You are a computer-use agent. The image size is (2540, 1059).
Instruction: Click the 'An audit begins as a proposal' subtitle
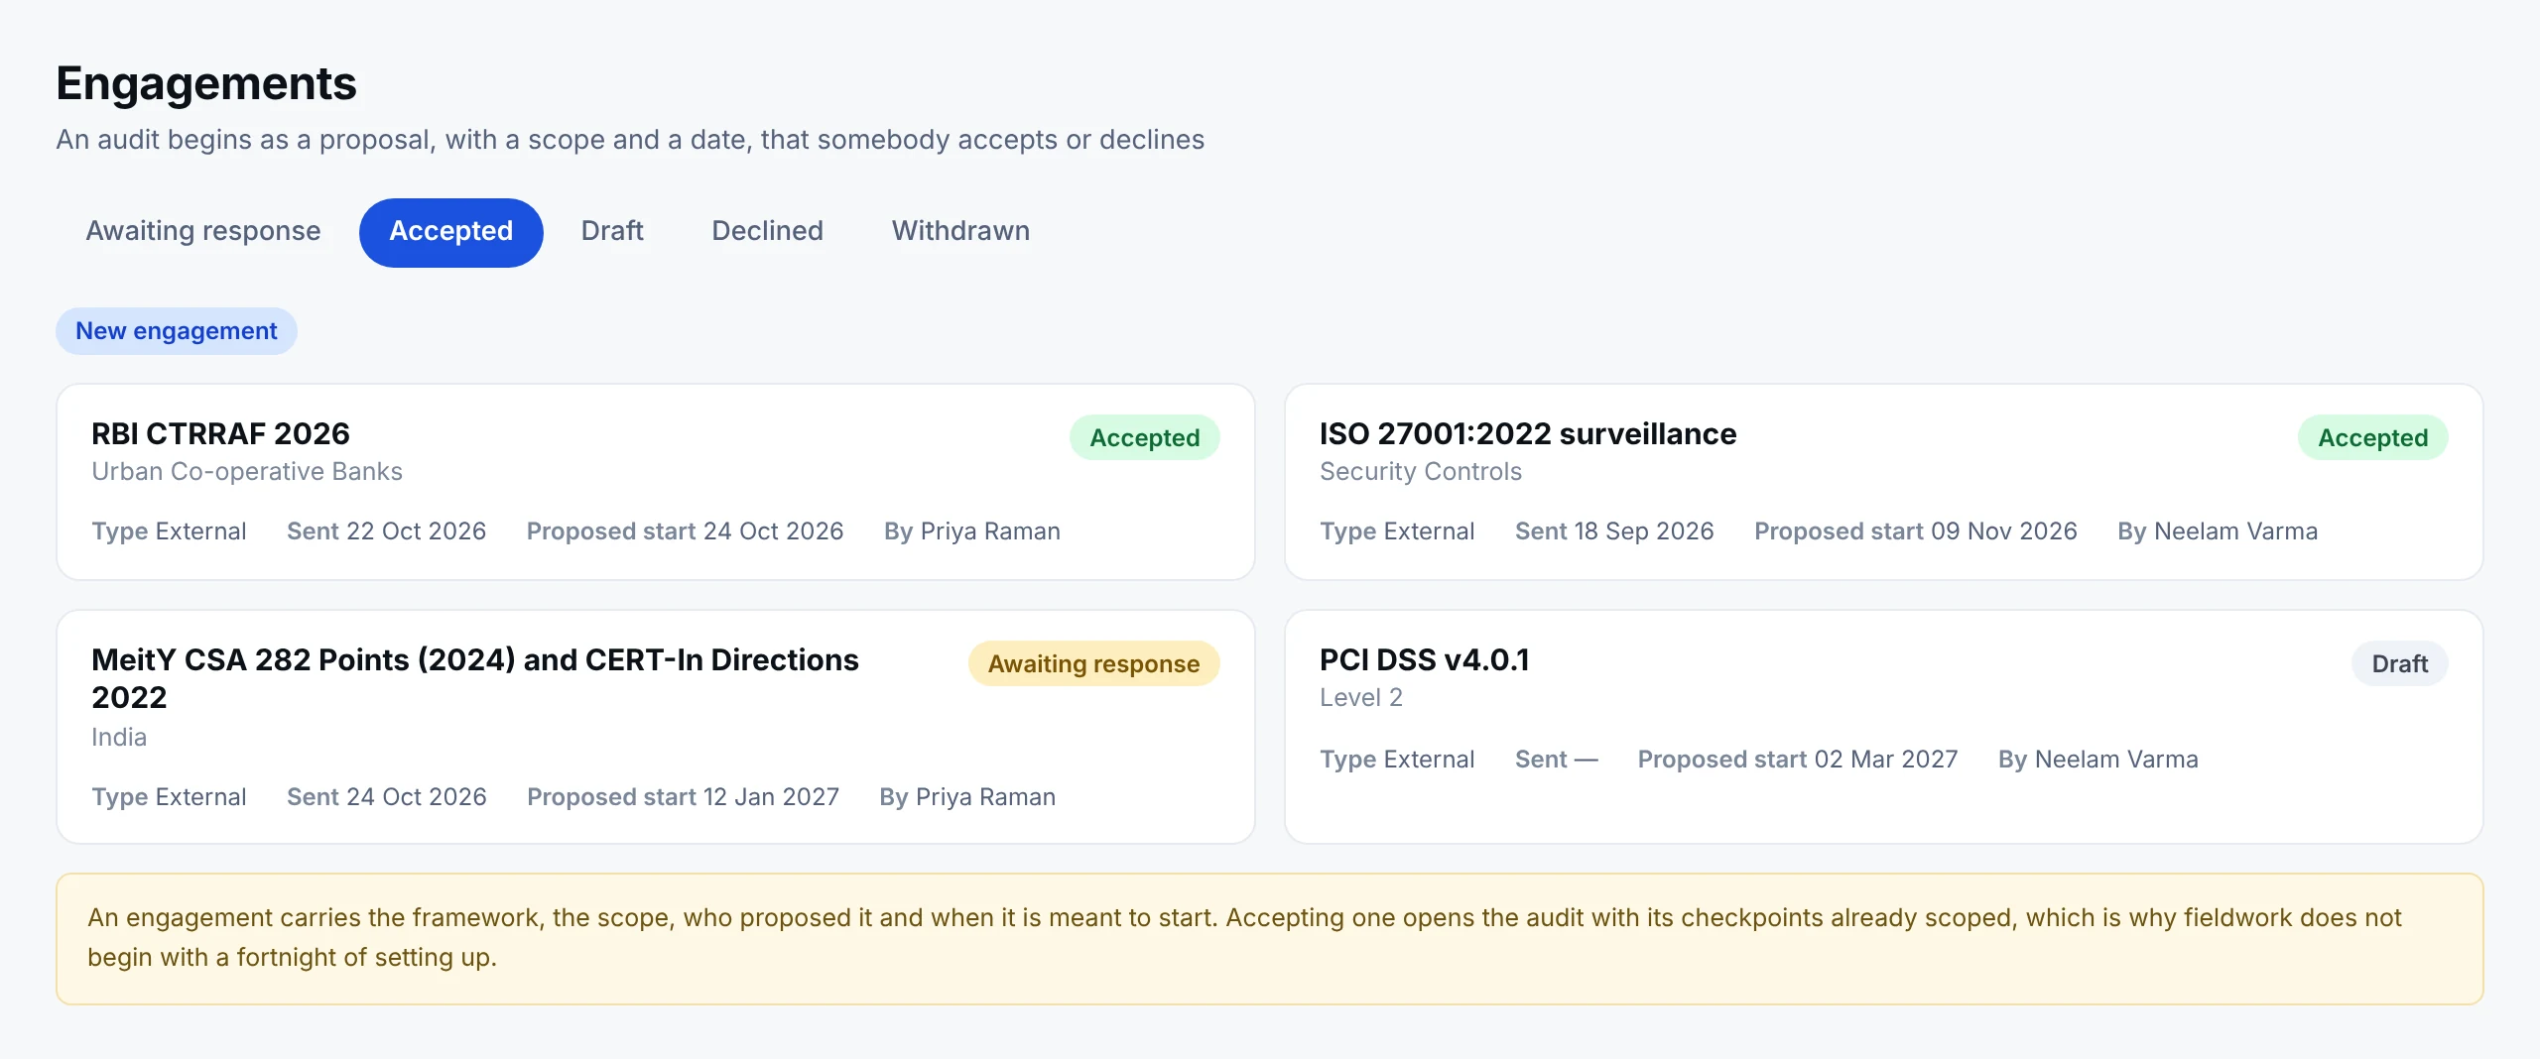tap(630, 140)
